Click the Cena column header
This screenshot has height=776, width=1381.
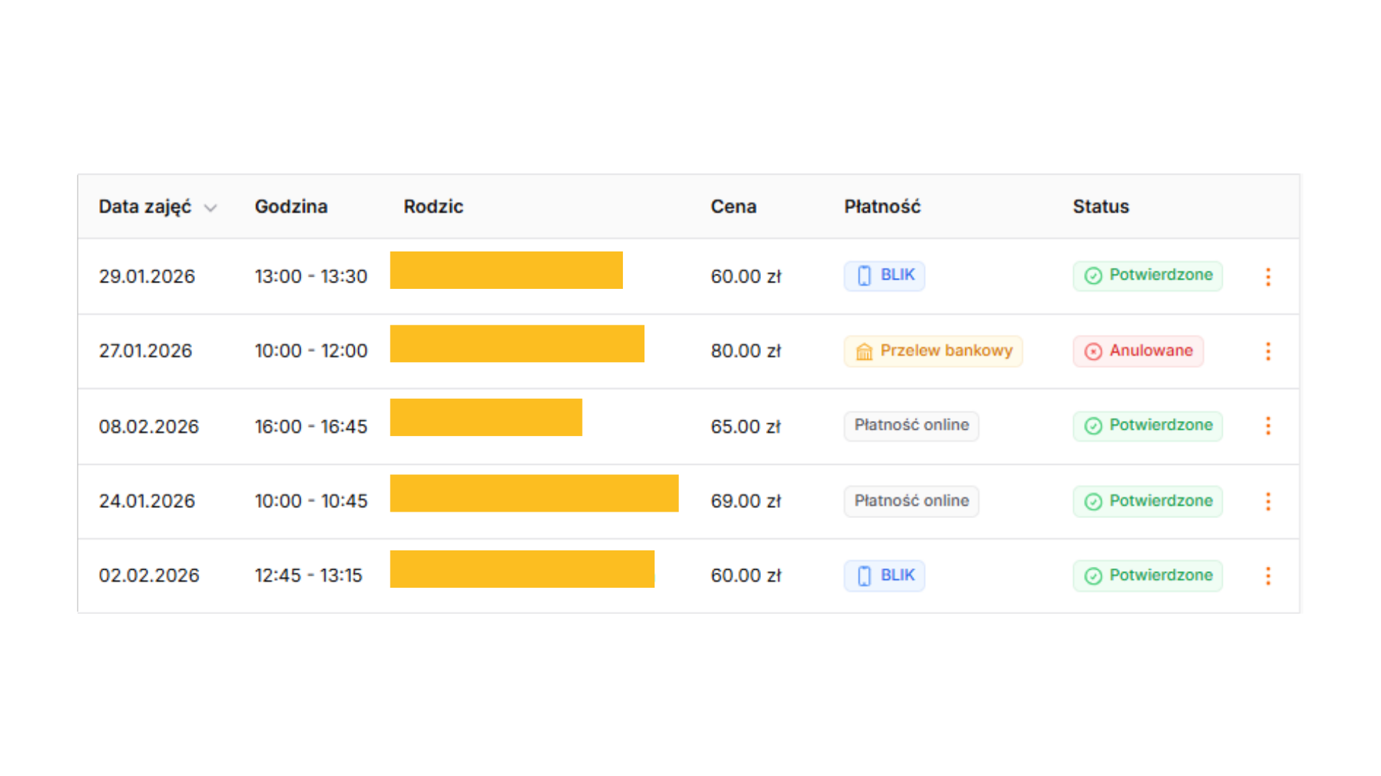(x=733, y=207)
